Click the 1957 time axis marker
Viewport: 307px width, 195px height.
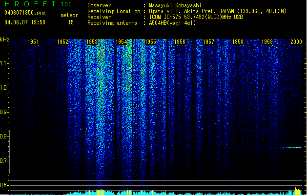tap(209, 41)
